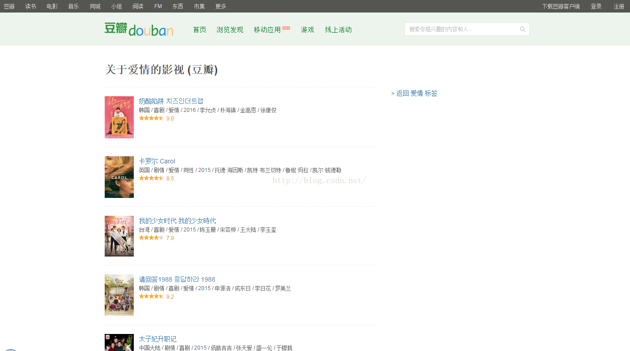The height and width of the screenshot is (351, 630).
Task: Open 阅读 in top bar
Action: [x=138, y=6]
